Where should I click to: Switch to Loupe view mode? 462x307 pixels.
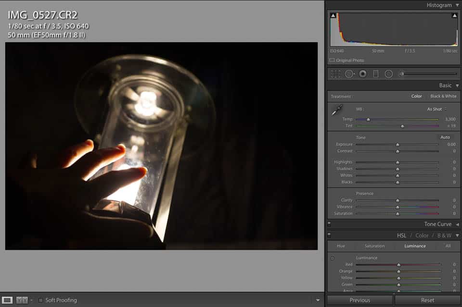pos(7,300)
